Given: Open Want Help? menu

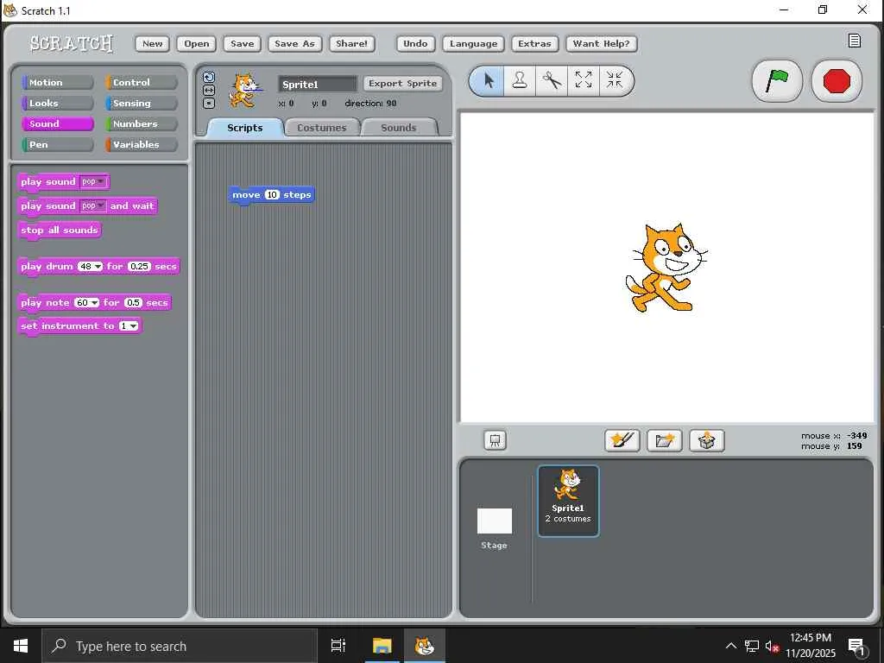Looking at the screenshot, I should point(601,43).
